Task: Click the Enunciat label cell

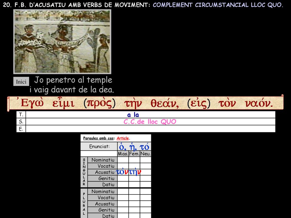Action: click(99, 146)
